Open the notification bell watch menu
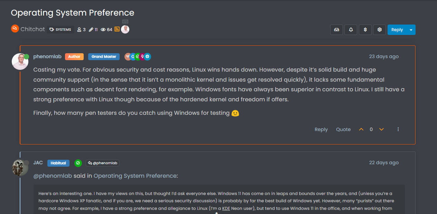437x214 pixels. click(351, 30)
